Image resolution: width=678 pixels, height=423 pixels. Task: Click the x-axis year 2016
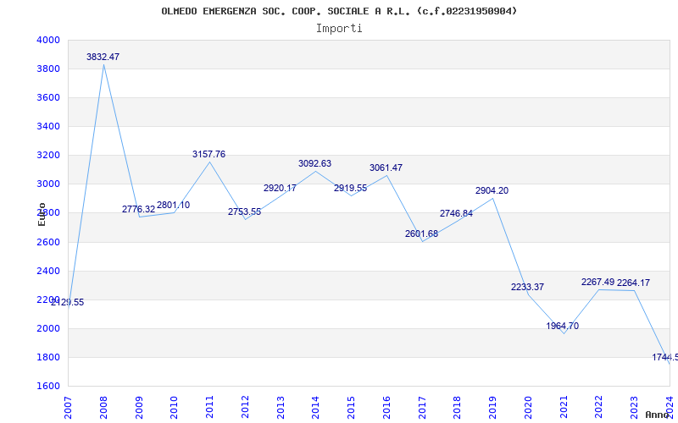click(x=387, y=408)
